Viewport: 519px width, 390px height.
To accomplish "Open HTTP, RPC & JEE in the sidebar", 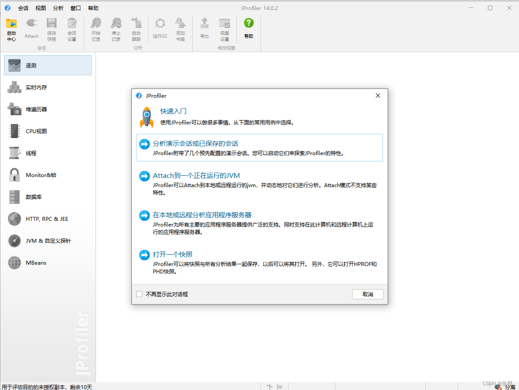I will pyautogui.click(x=48, y=219).
